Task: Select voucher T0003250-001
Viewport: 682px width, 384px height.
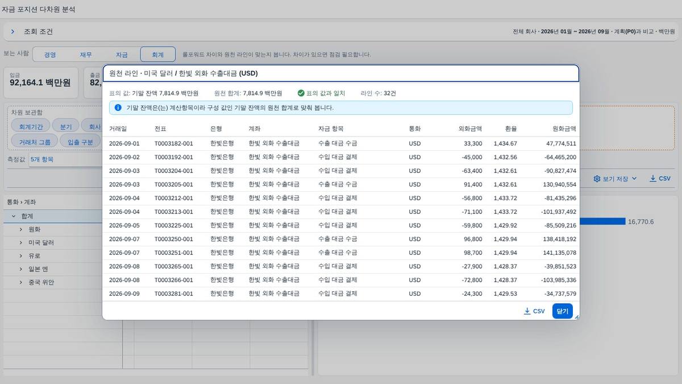Action: coord(173,239)
